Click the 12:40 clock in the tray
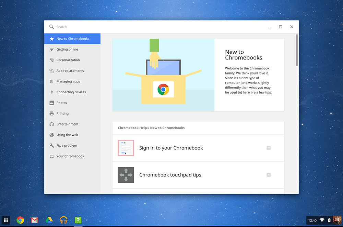The height and width of the screenshot is (227, 343). click(x=312, y=221)
